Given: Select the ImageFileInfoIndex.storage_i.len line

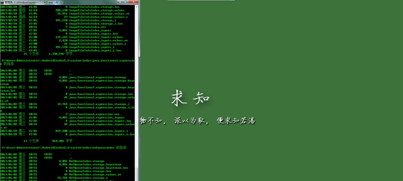Looking at the screenshot, I should pyautogui.click(x=62, y=24).
